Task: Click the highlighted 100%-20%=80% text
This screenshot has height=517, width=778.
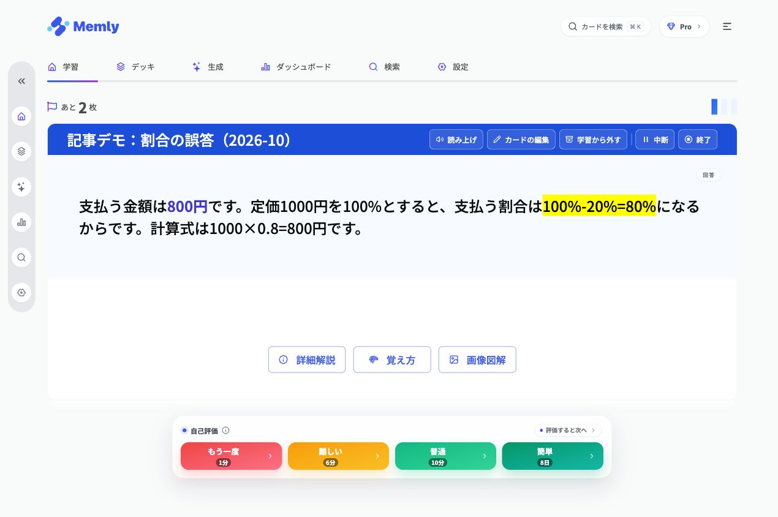Action: (599, 206)
